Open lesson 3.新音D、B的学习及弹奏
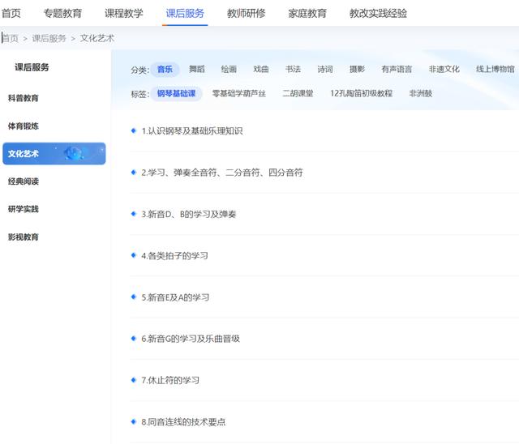Screen dimensions: 519x444 189,214
